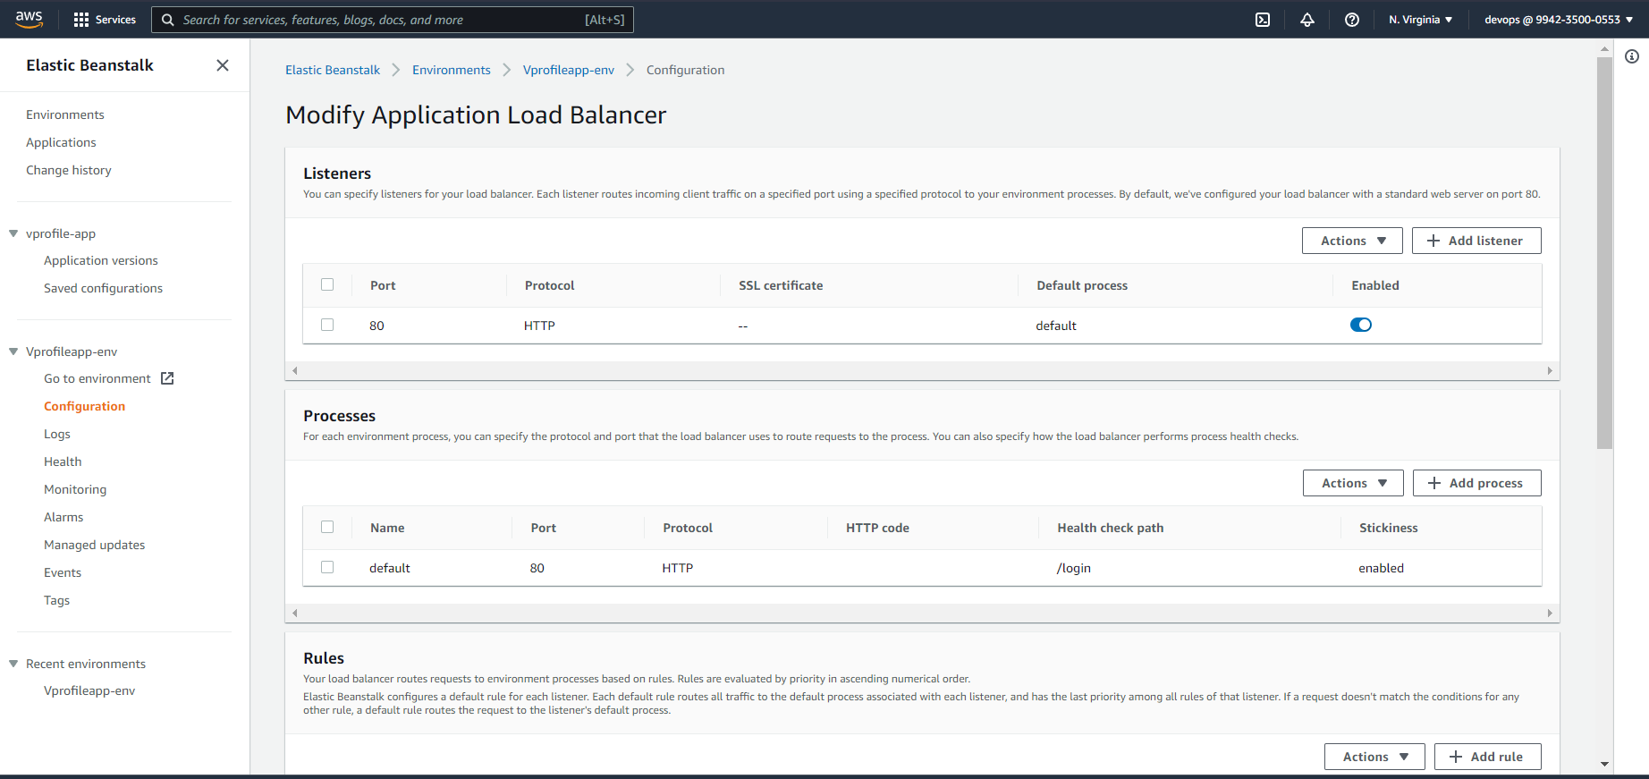Image resolution: width=1649 pixels, height=779 pixels.
Task: Launch the CloudShell terminal icon
Action: (1263, 20)
